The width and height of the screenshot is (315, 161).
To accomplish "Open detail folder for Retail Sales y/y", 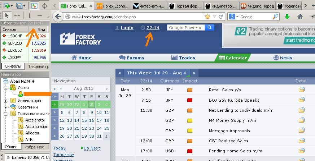I will point(302,90).
